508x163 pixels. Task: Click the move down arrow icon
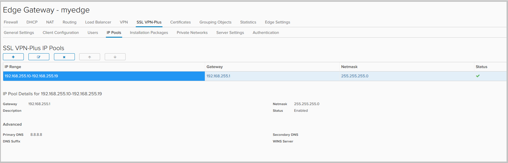[115, 57]
